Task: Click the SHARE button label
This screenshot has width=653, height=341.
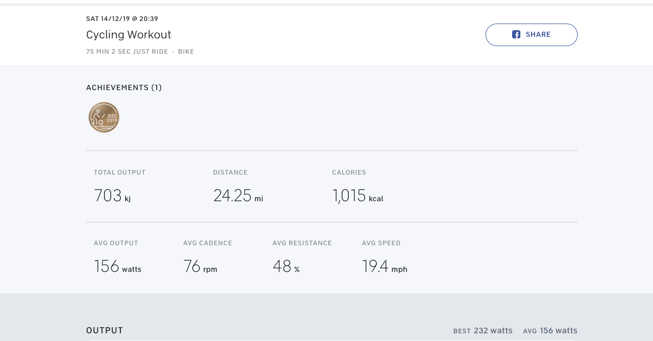Action: point(538,35)
